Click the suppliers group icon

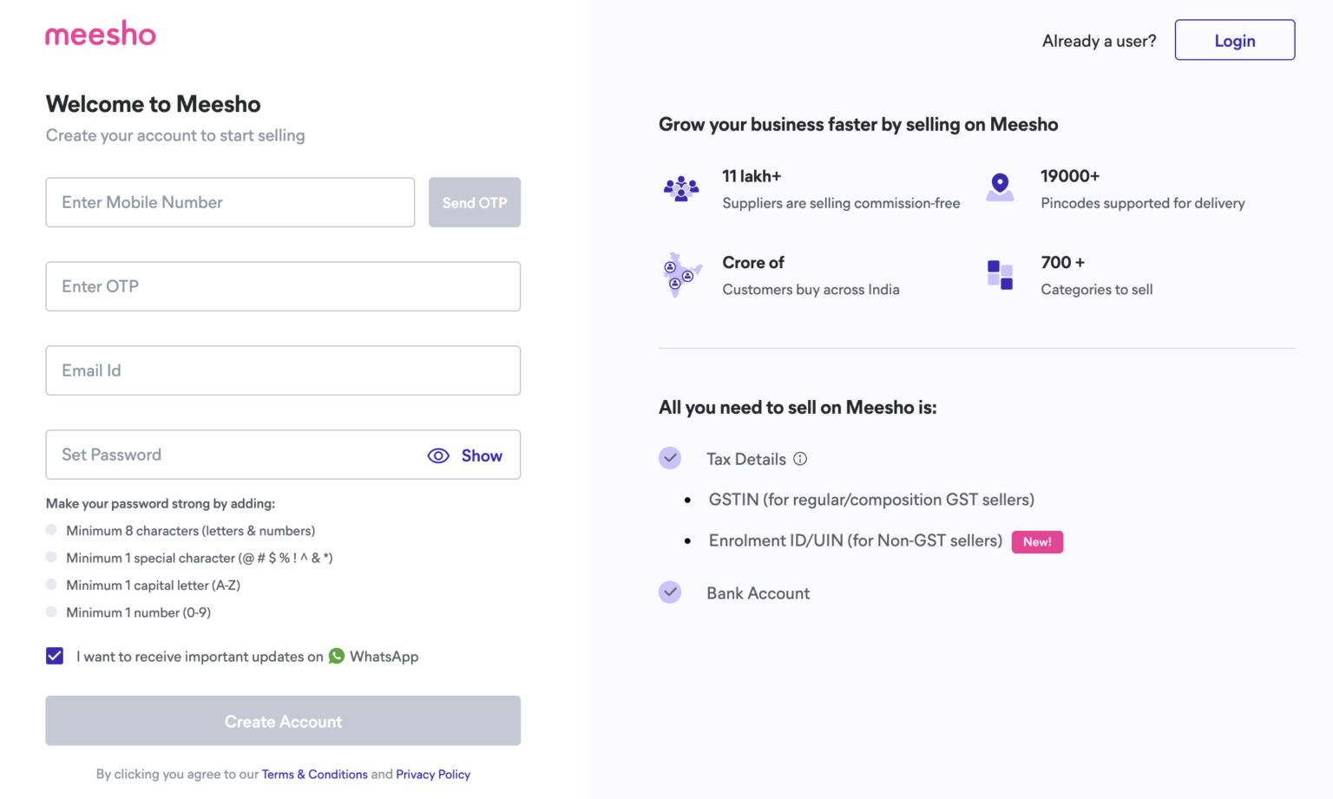click(682, 187)
